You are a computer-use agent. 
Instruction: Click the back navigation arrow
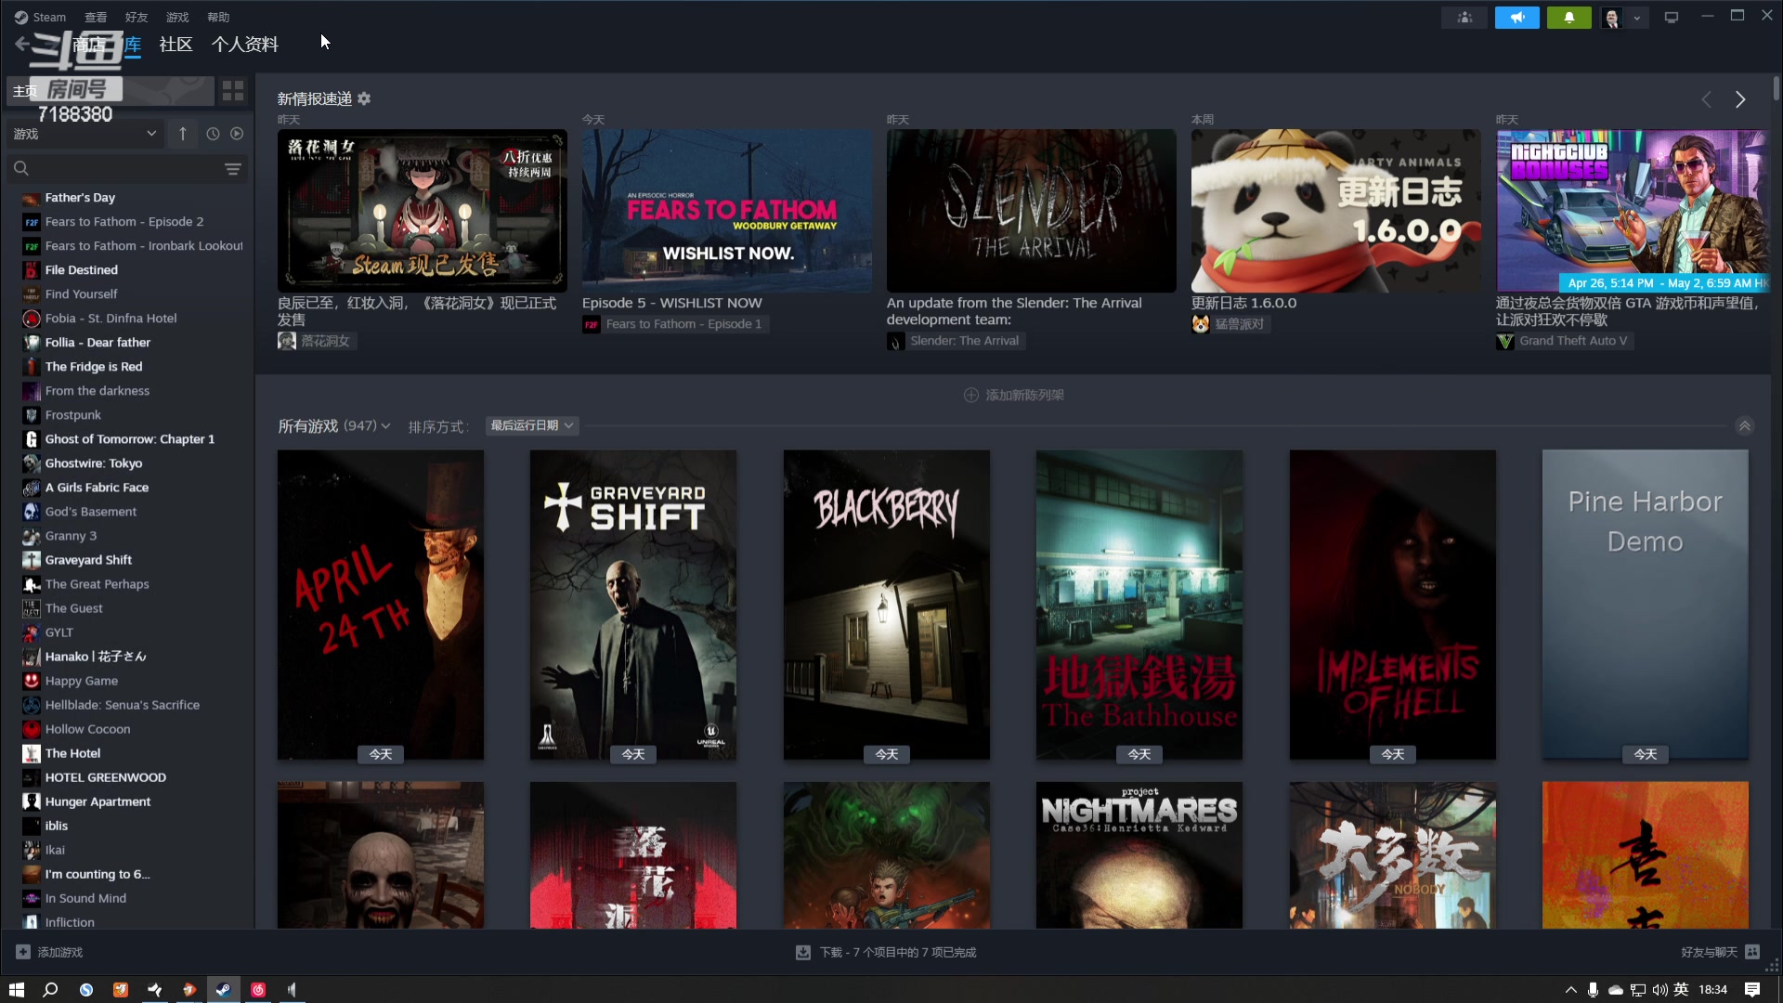[x=22, y=44]
